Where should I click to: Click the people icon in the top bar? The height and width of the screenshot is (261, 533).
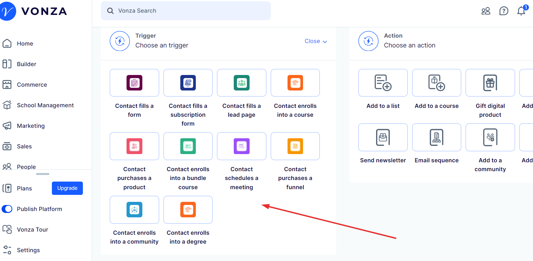(x=486, y=11)
